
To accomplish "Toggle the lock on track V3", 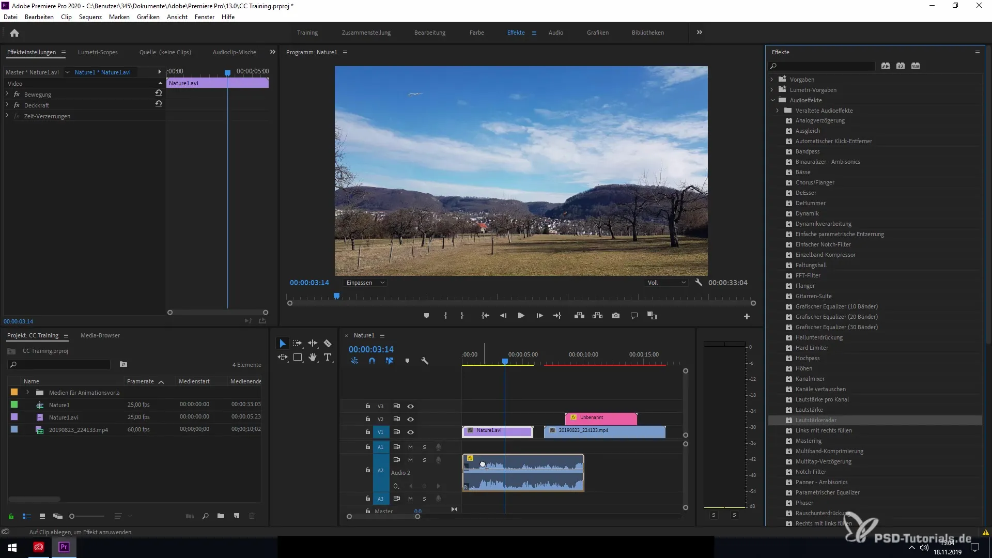I will click(x=368, y=406).
